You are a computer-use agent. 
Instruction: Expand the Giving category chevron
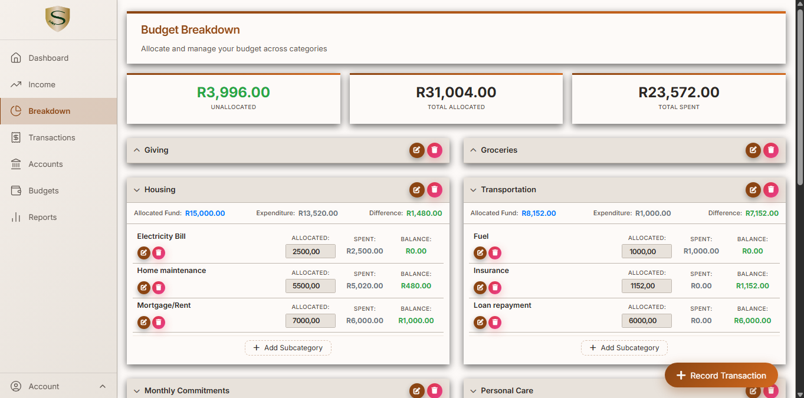(137, 150)
